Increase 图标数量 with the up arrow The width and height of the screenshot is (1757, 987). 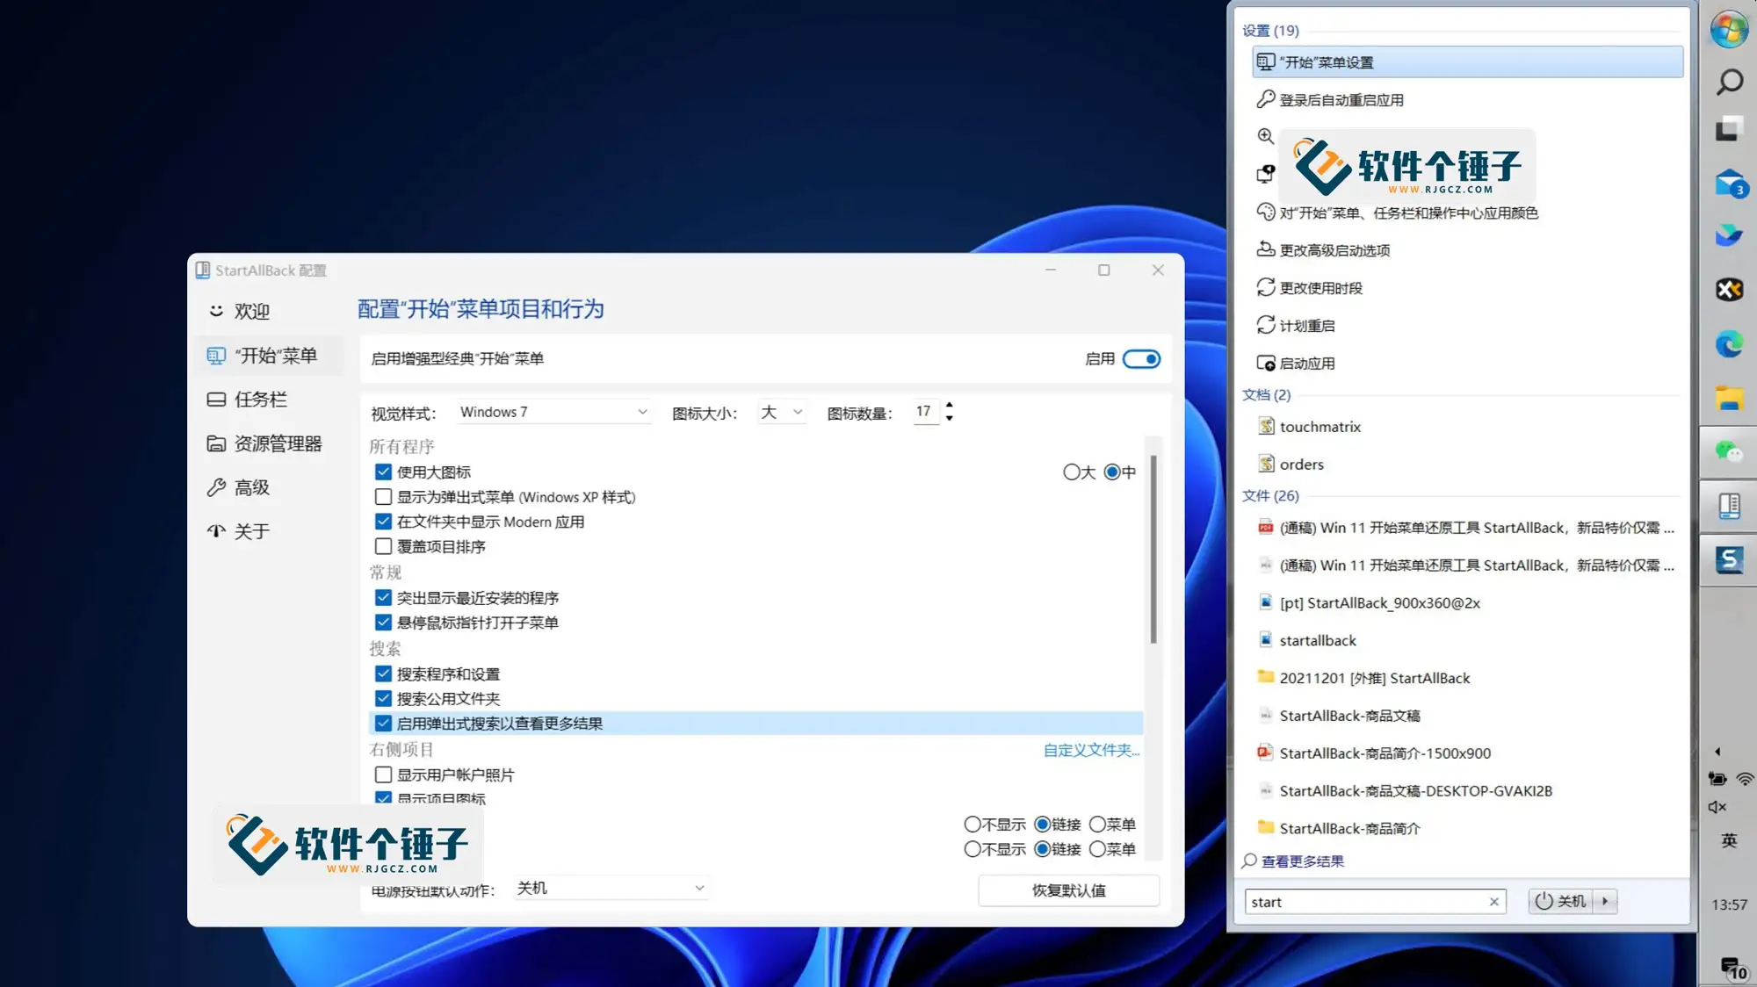tap(950, 405)
